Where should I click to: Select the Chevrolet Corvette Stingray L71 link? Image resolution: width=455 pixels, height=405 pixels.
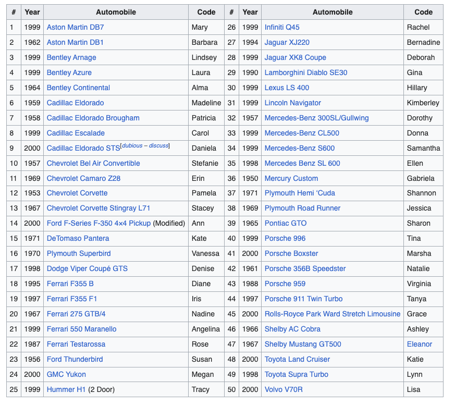point(99,208)
